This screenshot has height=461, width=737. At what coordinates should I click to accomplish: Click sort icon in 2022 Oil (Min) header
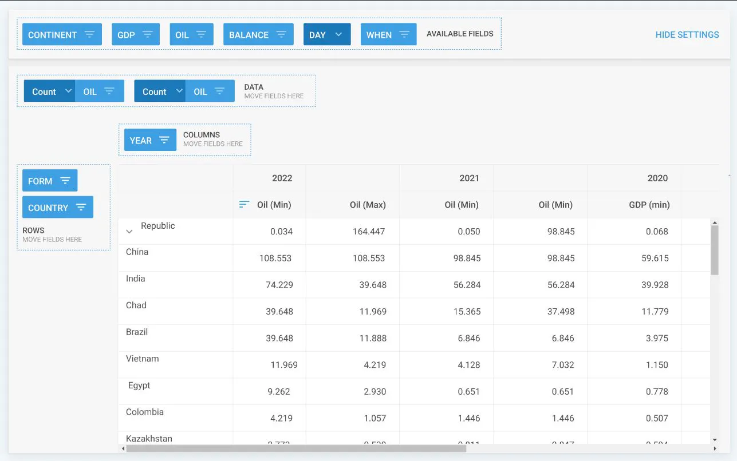tap(245, 205)
